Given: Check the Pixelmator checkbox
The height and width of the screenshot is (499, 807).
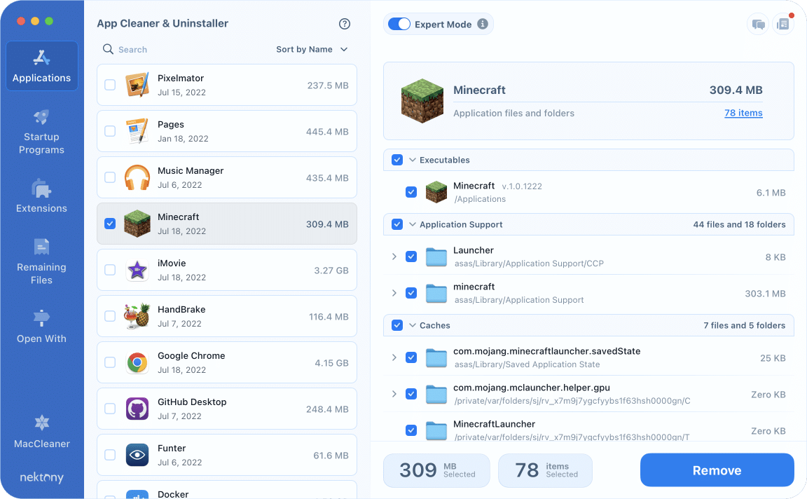Looking at the screenshot, I should point(110,85).
